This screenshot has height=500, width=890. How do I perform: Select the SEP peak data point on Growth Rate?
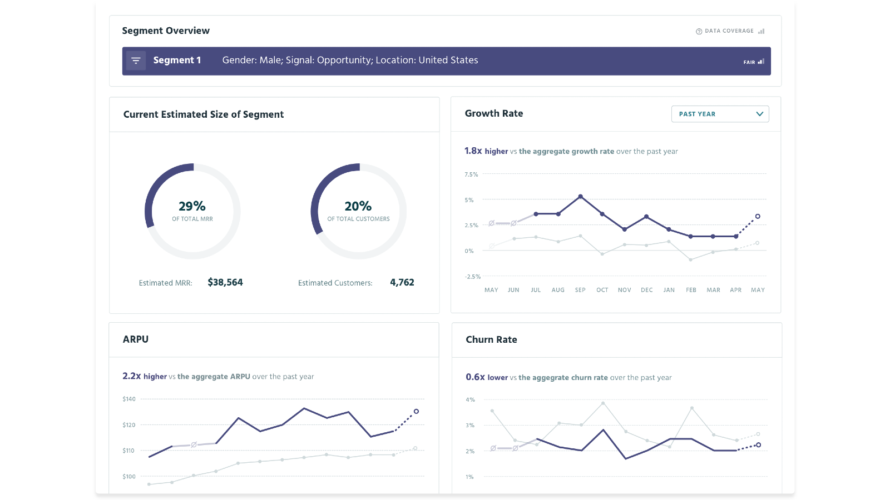click(580, 197)
